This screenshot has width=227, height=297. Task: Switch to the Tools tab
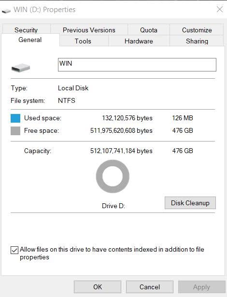point(83,41)
